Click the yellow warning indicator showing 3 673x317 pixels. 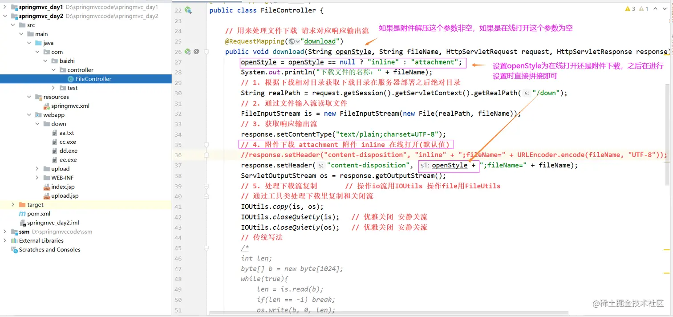[x=630, y=8]
